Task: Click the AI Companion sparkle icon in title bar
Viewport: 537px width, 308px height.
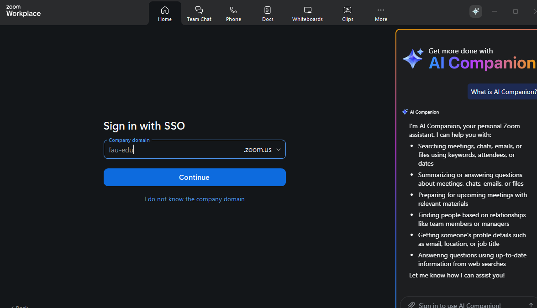Action: point(475,11)
